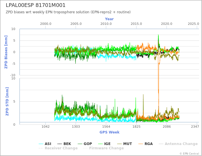Toggle the BEK series legend entry

pos(64,144)
